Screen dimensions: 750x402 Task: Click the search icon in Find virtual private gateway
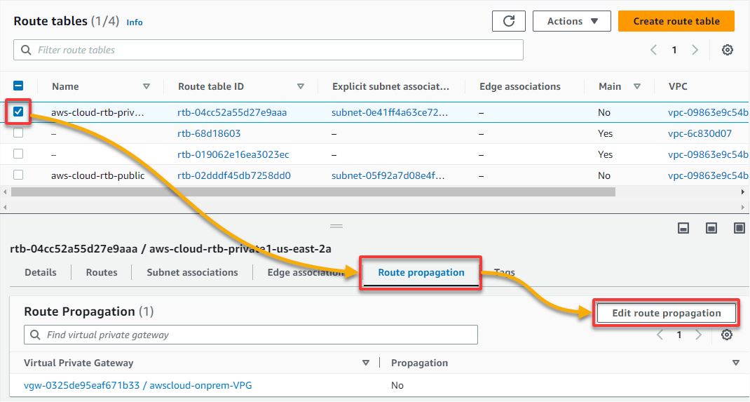[35, 335]
